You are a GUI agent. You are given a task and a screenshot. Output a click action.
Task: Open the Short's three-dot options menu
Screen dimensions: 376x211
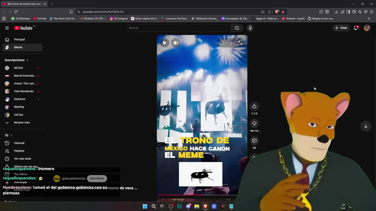231,43
